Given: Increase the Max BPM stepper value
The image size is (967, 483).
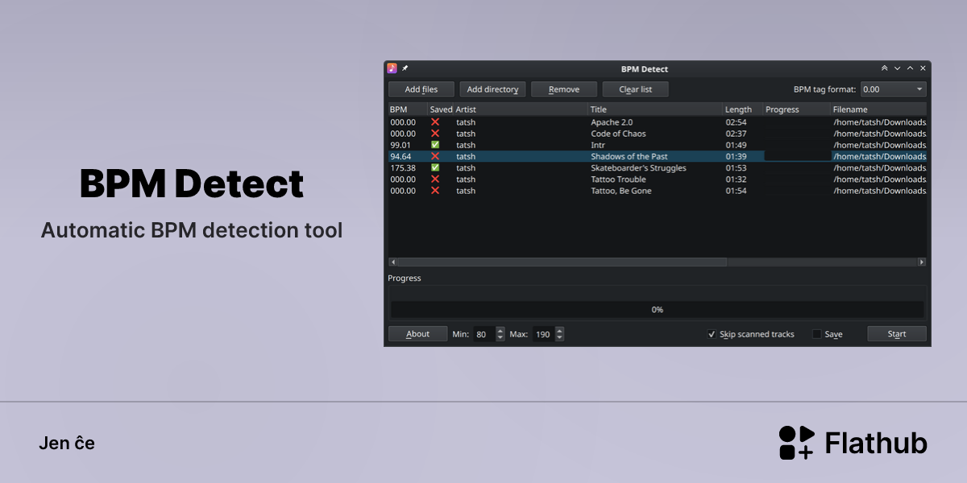Looking at the screenshot, I should [560, 330].
